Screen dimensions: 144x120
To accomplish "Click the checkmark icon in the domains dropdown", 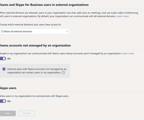I will 2,31.
